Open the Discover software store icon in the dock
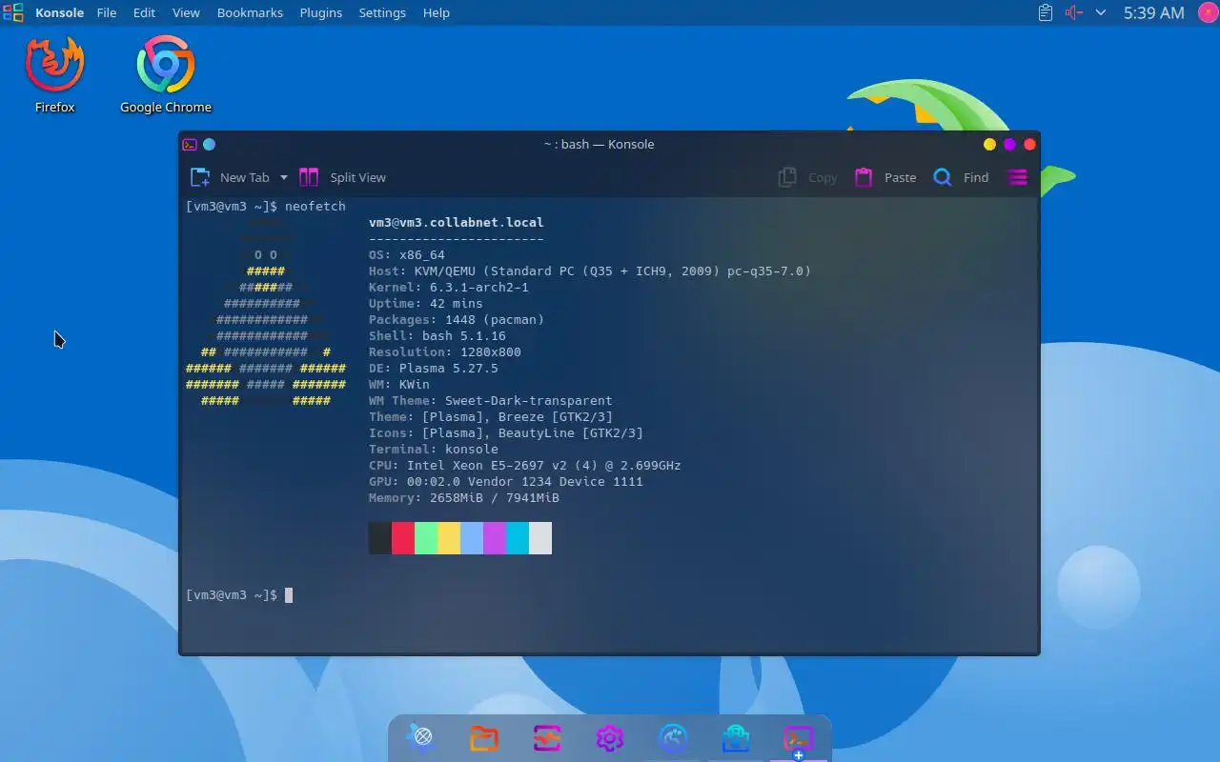This screenshot has height=762, width=1220. 736,737
